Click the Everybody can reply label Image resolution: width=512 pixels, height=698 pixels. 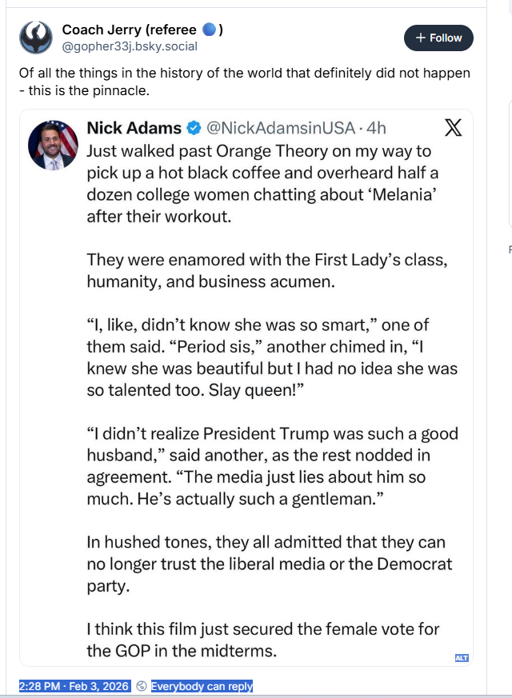[x=202, y=686]
